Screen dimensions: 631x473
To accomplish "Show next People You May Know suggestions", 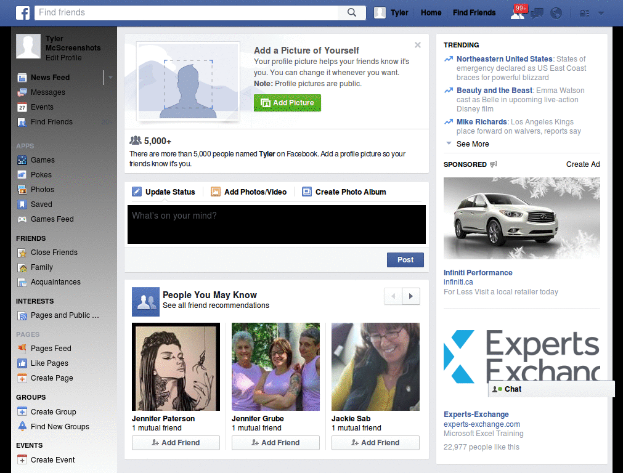I will (411, 296).
